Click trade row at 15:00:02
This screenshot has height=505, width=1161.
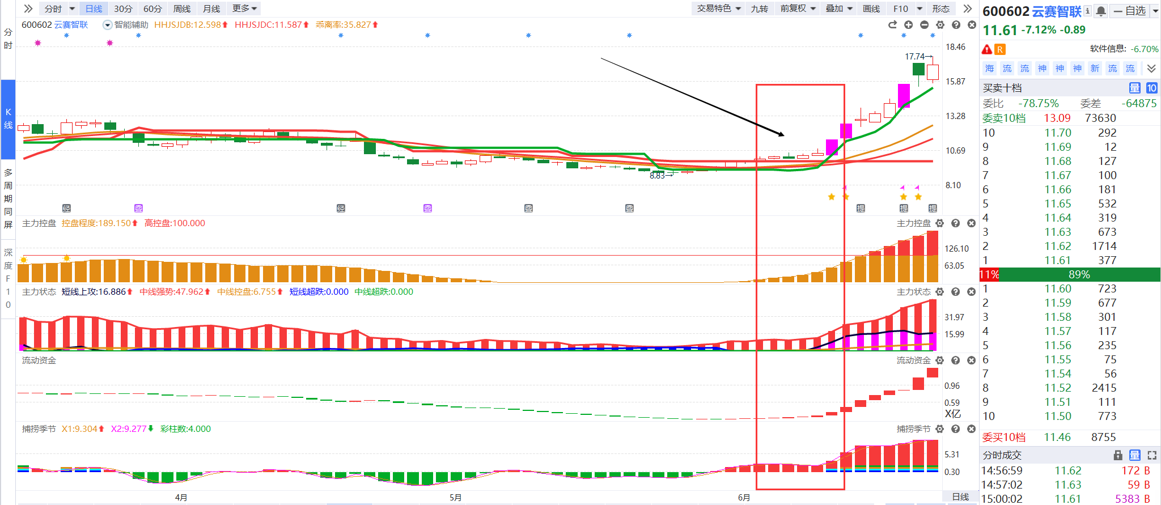point(1070,499)
